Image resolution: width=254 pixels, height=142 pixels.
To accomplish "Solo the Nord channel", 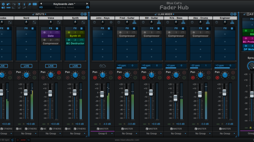I will [34, 78].
